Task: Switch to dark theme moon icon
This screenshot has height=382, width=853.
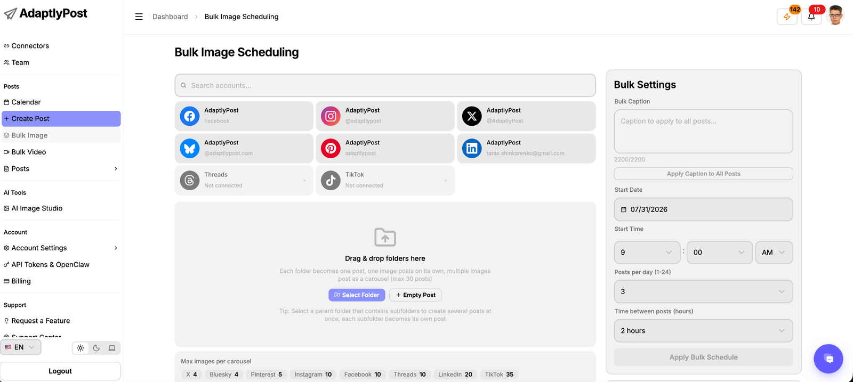Action: [x=96, y=348]
